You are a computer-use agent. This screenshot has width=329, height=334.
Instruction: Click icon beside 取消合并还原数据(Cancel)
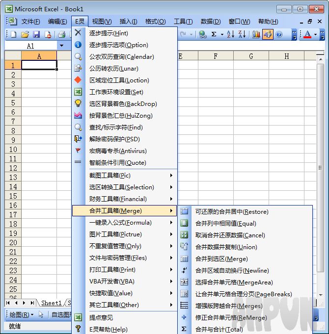pos(184,235)
